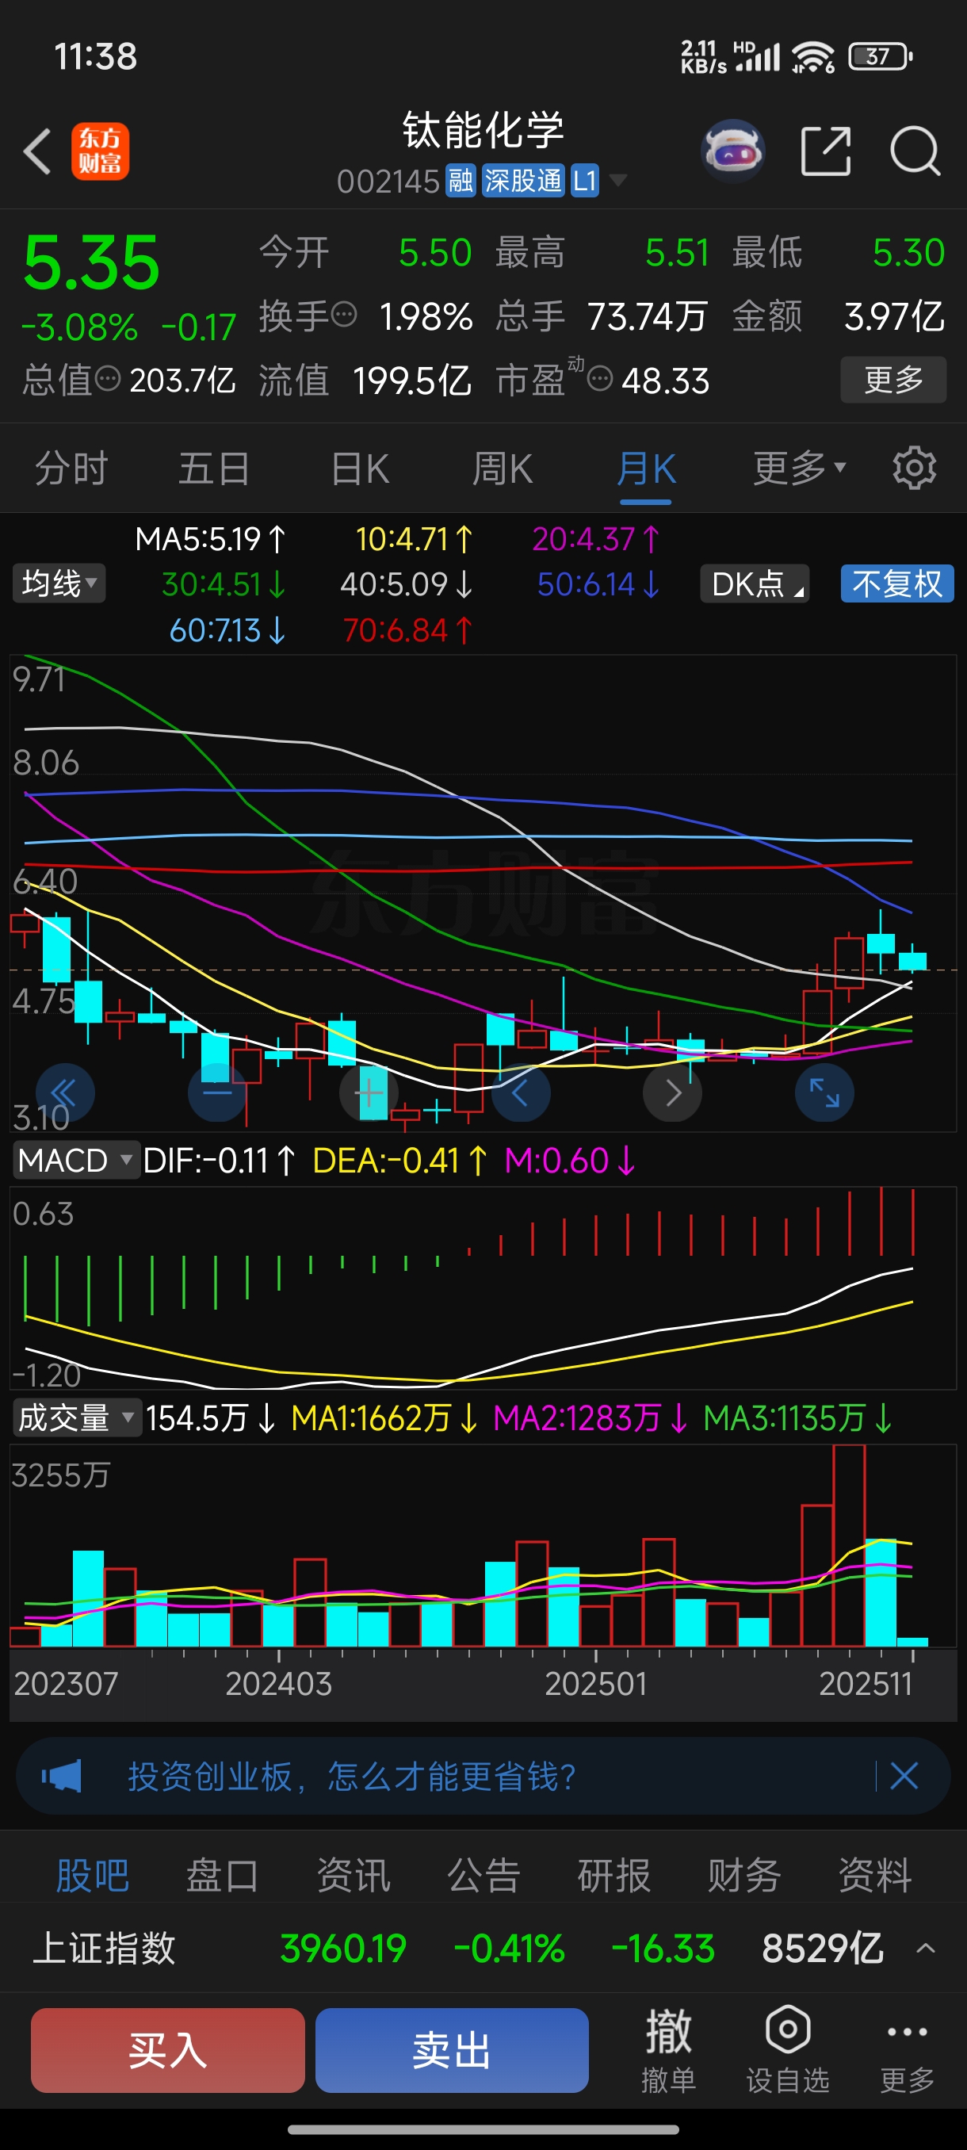Switch to 日K chart tab
This screenshot has height=2150, width=967.
click(360, 469)
